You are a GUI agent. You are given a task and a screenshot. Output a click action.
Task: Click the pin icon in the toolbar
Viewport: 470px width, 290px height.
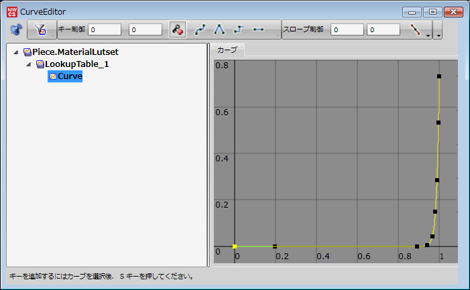click(16, 29)
